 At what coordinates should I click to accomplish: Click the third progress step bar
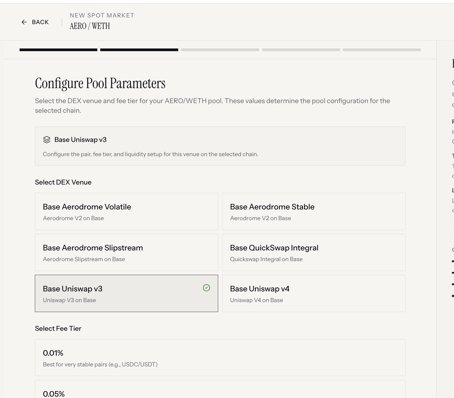click(x=220, y=50)
